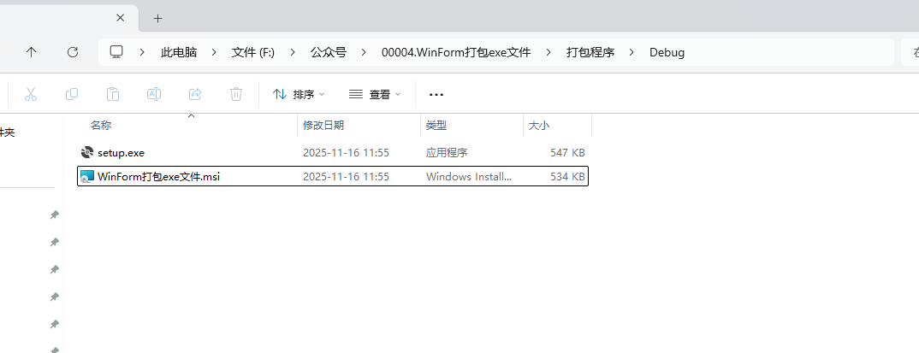Close the current Explorer tab
Screen dimensions: 919x353
tap(120, 18)
